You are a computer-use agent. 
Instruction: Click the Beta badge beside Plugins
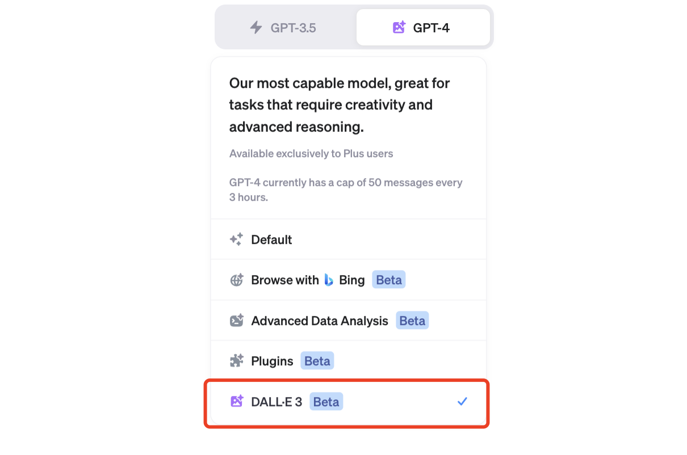[x=317, y=361]
